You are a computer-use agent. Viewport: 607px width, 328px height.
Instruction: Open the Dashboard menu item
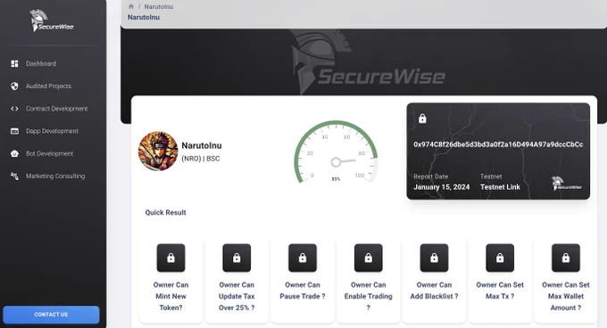pyautogui.click(x=41, y=64)
